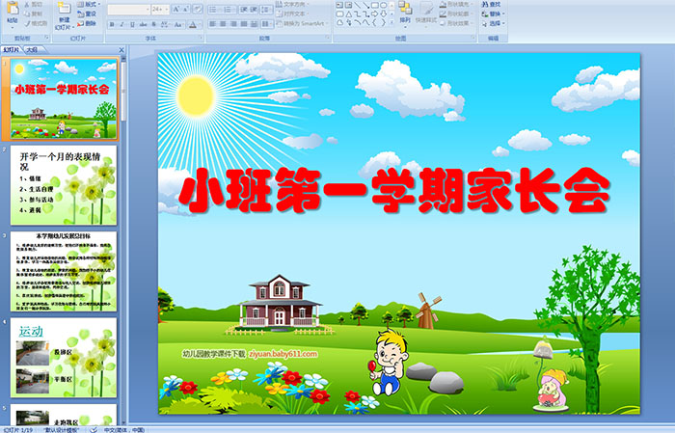Click the Delete (删除) slide button
Viewport: 675px width, 433px height.
coord(86,23)
